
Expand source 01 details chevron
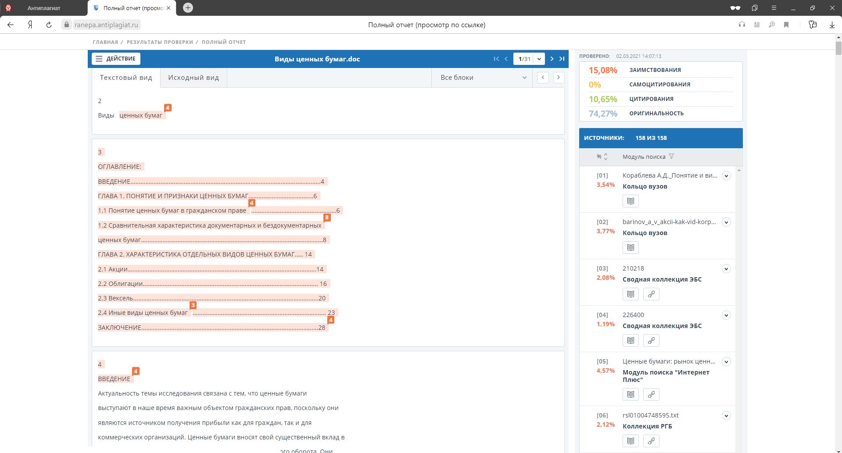tap(726, 176)
